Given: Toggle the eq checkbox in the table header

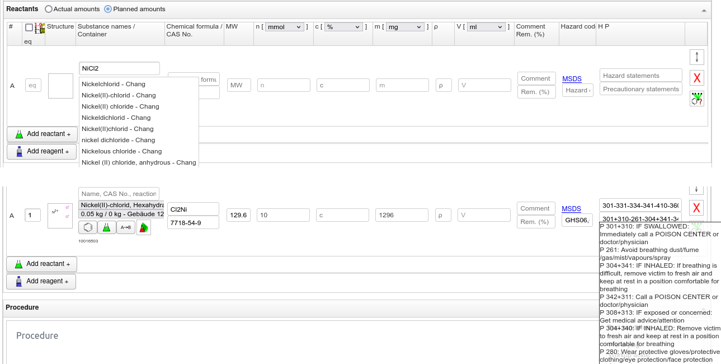Looking at the screenshot, I should tap(29, 27).
